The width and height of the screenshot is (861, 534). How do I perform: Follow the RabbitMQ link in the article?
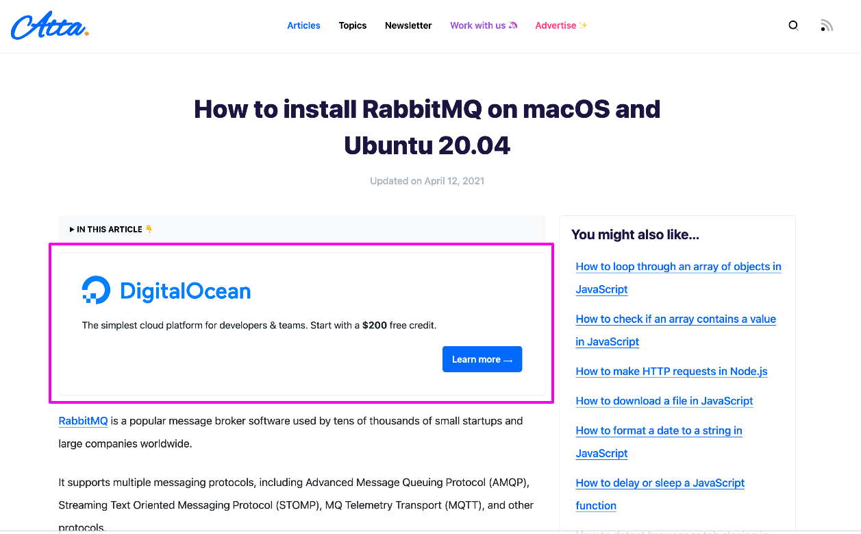coord(83,421)
